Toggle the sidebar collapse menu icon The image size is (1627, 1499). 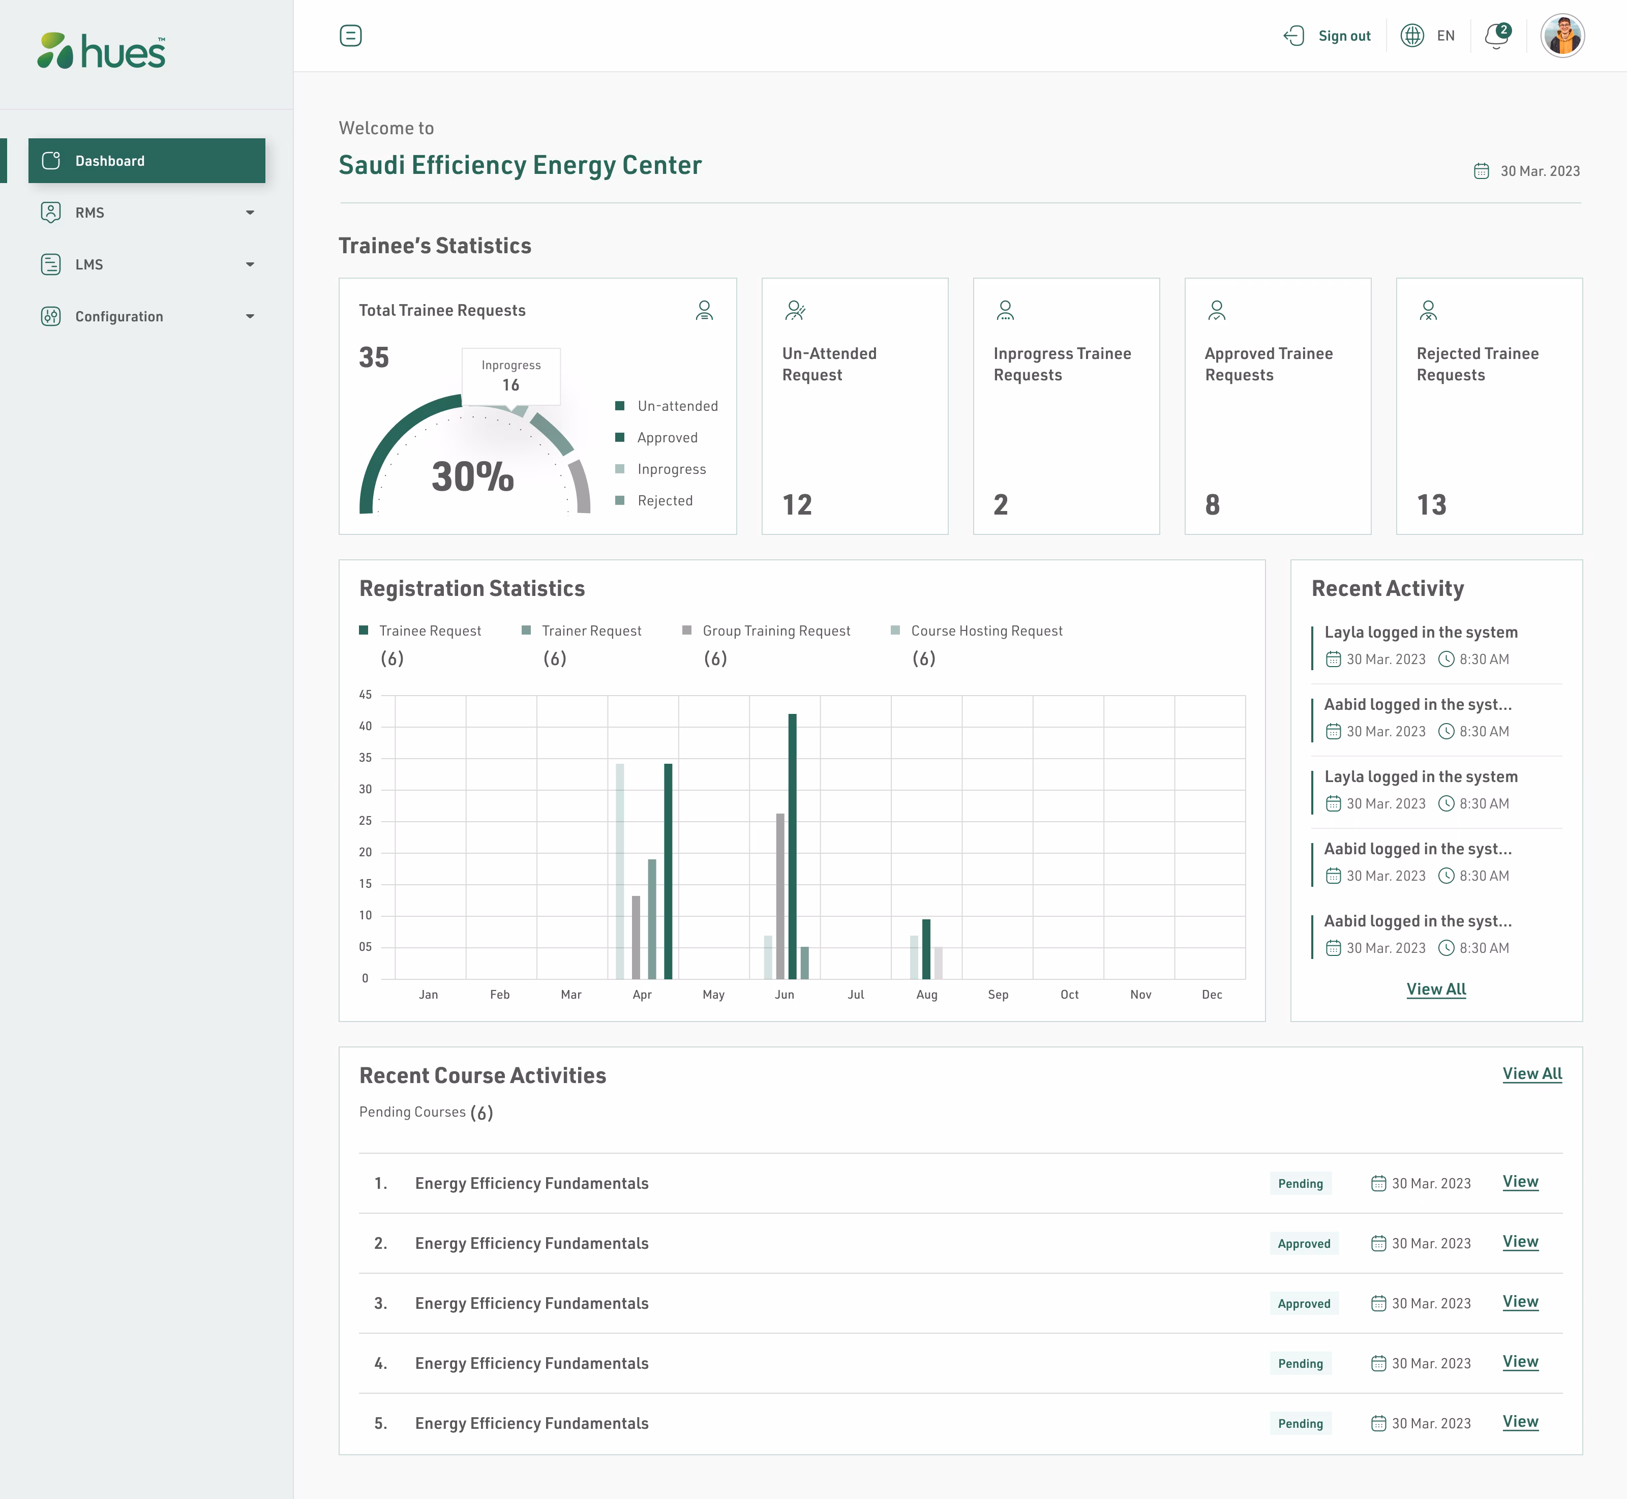click(350, 36)
